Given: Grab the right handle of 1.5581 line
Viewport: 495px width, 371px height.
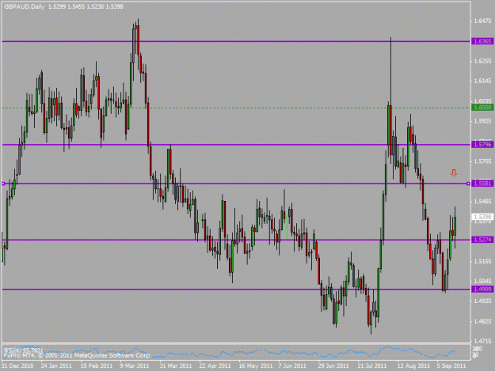Looking at the screenshot, I should 468,184.
